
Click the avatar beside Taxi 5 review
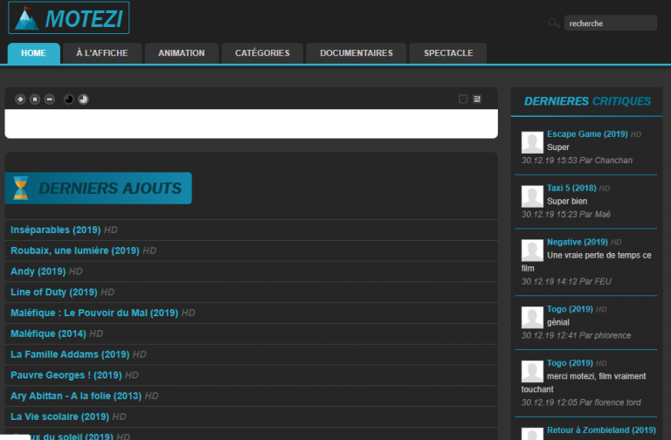click(x=532, y=196)
